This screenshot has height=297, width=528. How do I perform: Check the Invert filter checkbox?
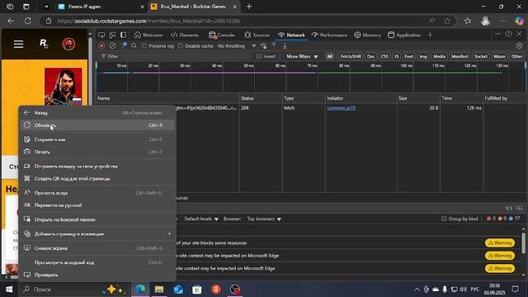coord(258,56)
